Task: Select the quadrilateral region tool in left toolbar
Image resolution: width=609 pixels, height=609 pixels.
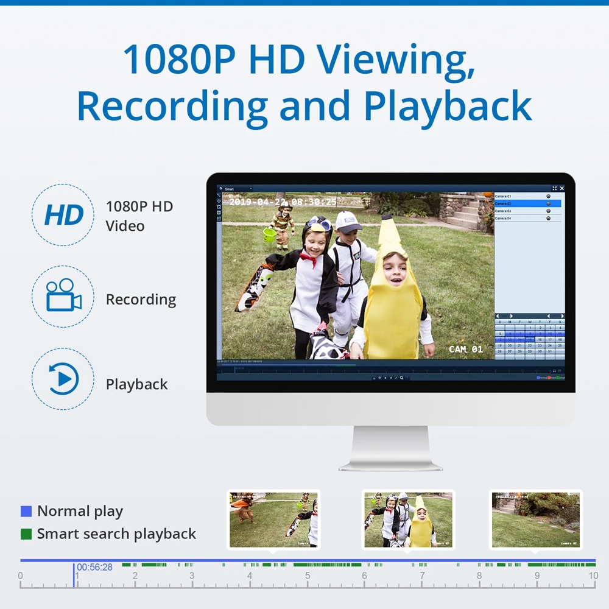Action: (219, 201)
